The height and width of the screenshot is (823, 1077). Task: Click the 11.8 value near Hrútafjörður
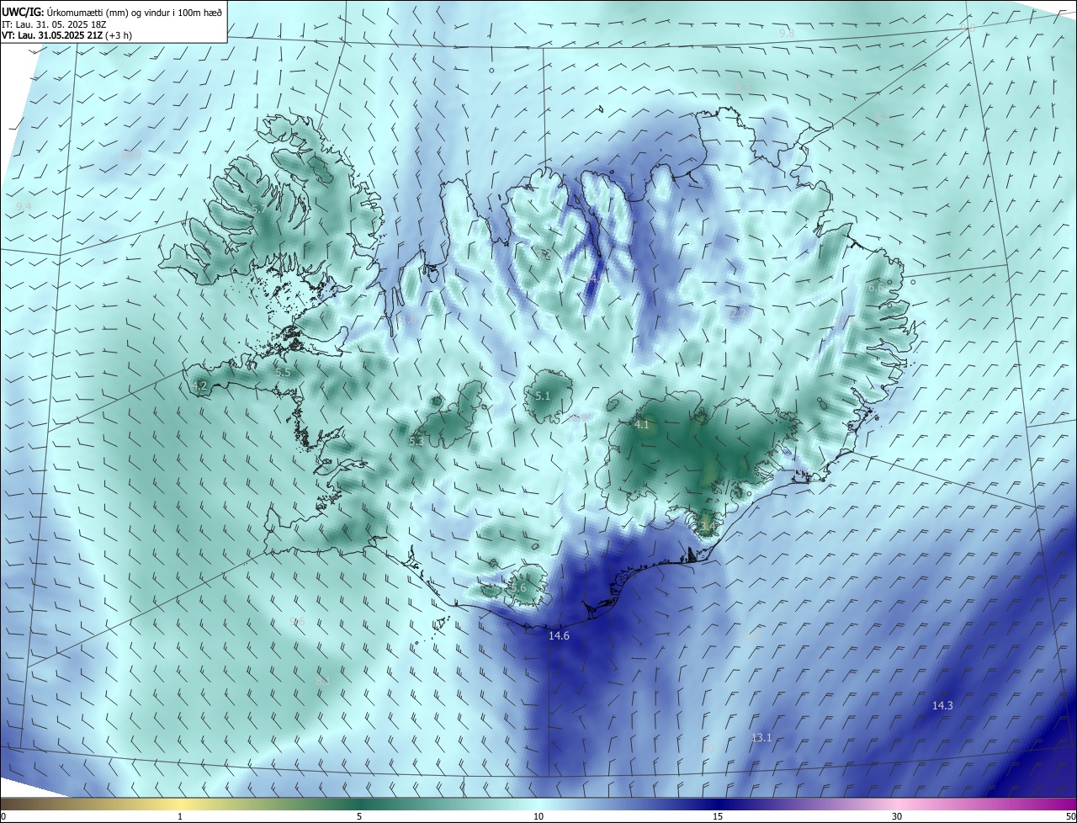408,319
